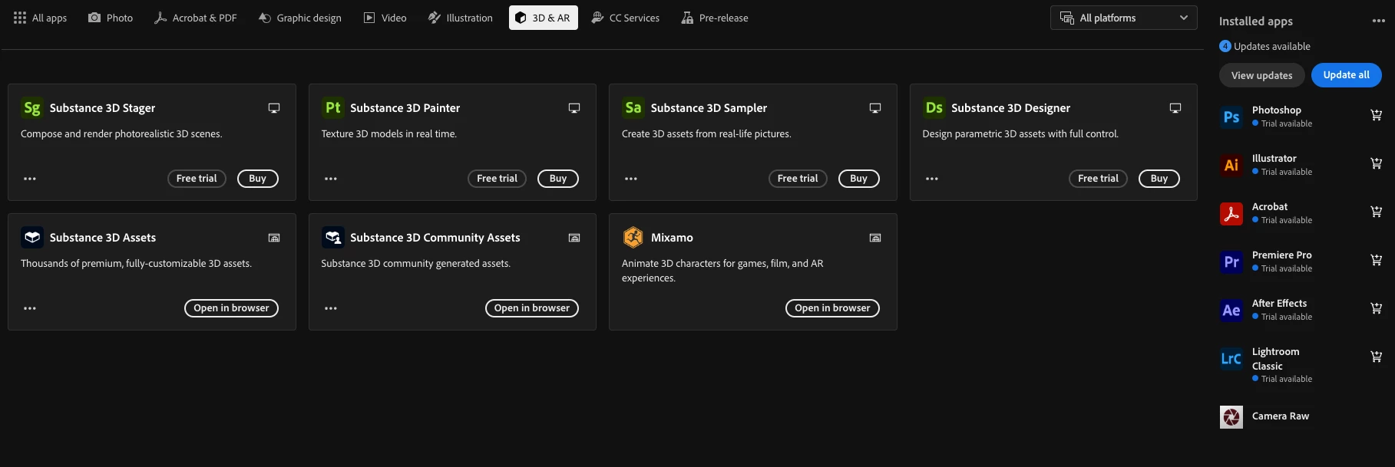
Task: Click the web platform icon on Mixamo card
Action: click(875, 238)
